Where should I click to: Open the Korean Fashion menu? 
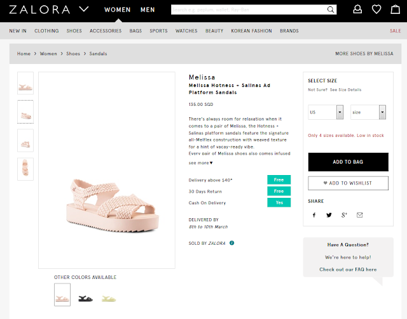(251, 30)
